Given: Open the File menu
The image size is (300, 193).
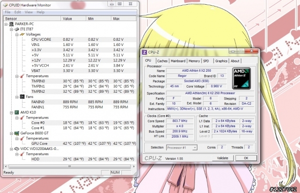Looking at the screenshot, I should point(7,12).
